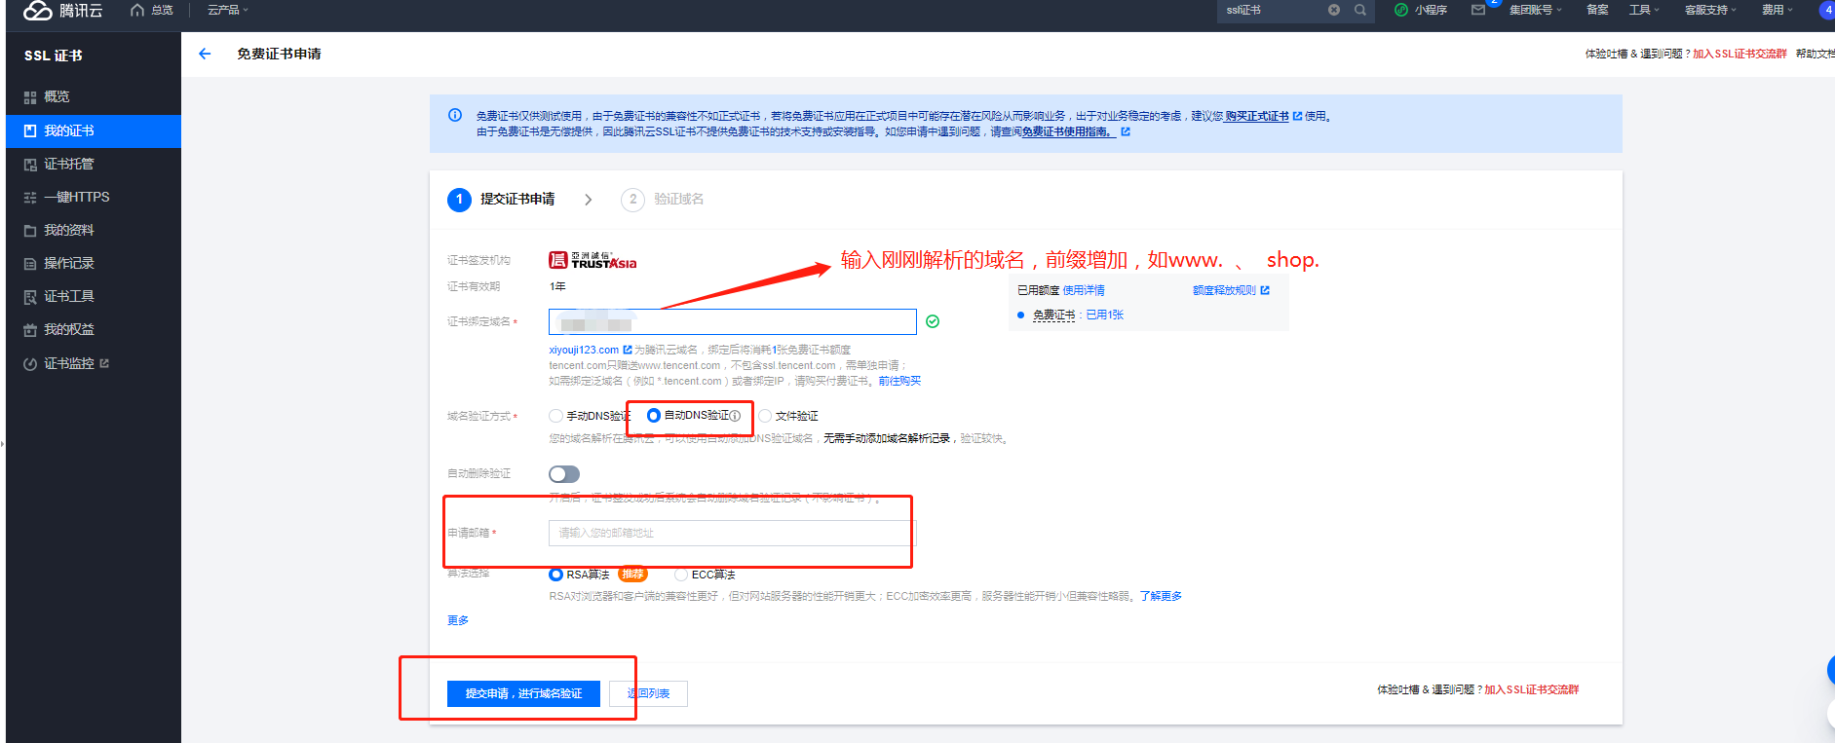Select the 手动DNS验证 radio option
The height and width of the screenshot is (743, 1835).
[x=555, y=416]
